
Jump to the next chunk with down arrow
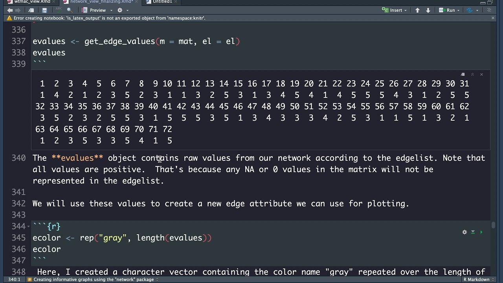point(428,10)
